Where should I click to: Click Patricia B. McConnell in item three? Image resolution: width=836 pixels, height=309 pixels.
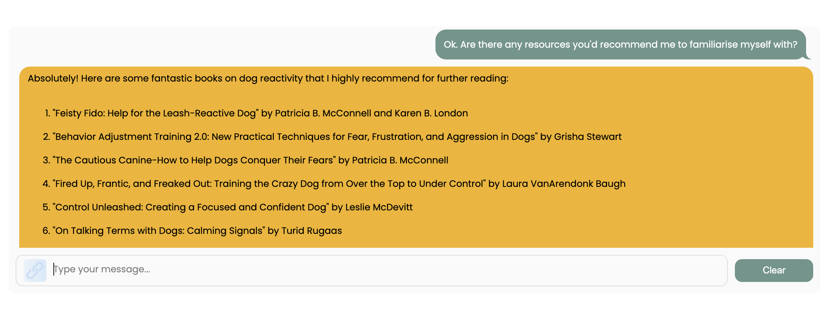(x=400, y=160)
